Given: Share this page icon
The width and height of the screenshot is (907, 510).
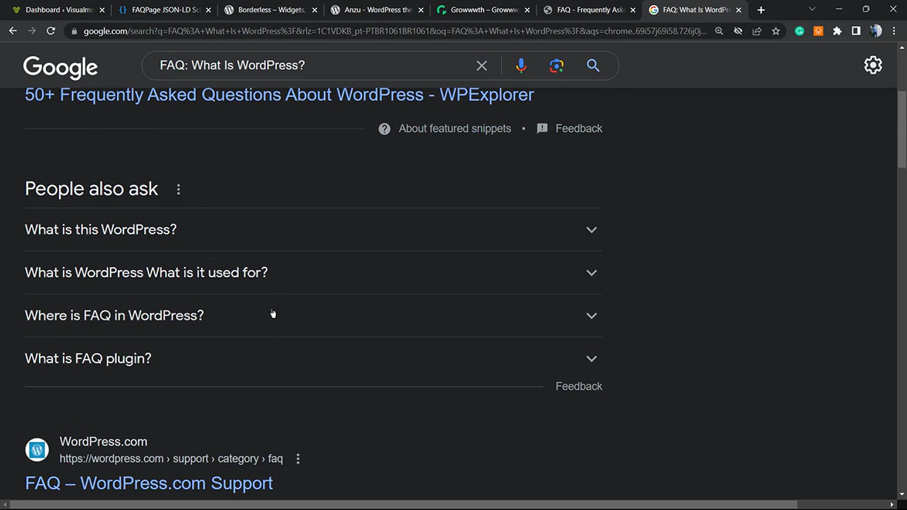Looking at the screenshot, I should [757, 31].
